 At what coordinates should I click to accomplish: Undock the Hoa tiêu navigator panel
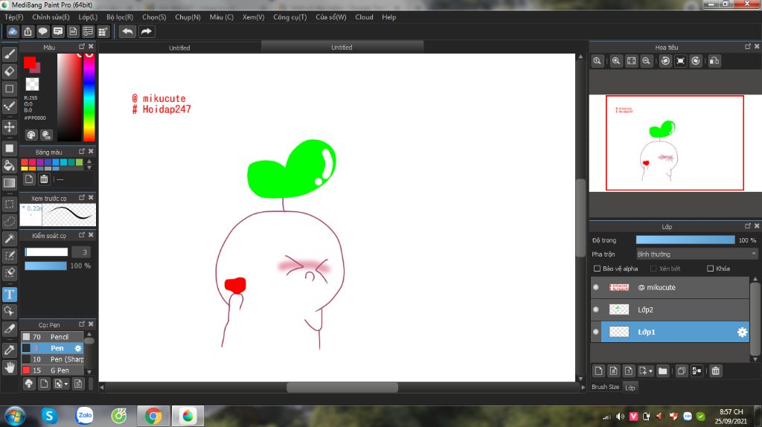pyautogui.click(x=747, y=47)
